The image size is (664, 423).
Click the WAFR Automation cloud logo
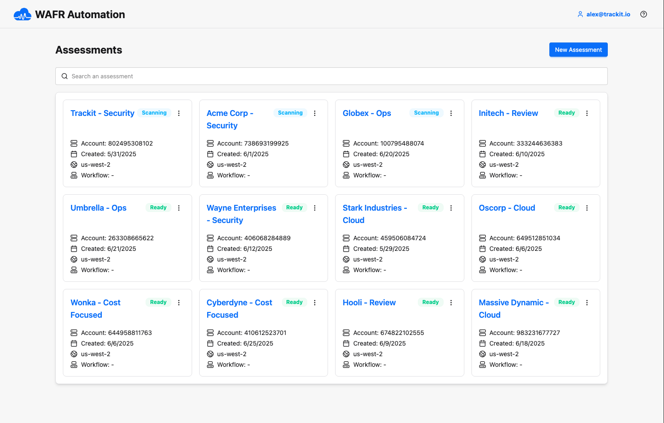(22, 15)
